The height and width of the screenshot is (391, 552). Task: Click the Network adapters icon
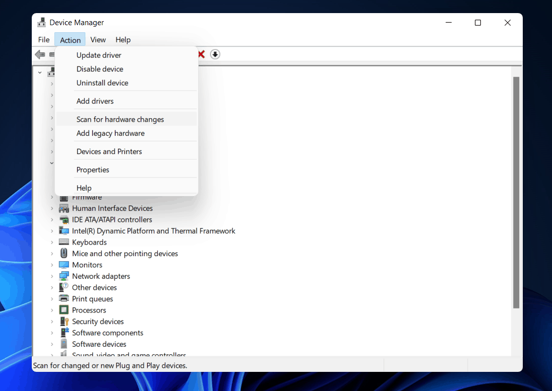64,276
